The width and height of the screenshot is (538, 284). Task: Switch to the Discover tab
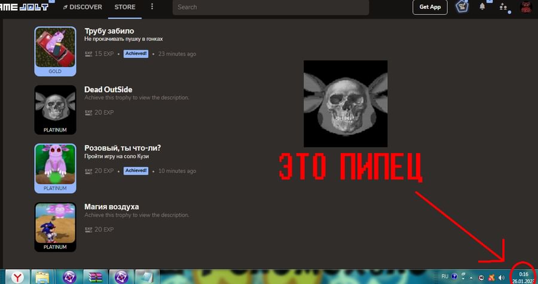pyautogui.click(x=82, y=7)
